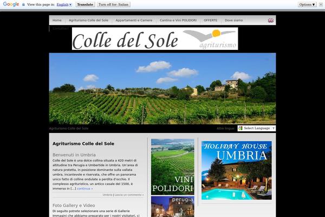325x217 pixels.
Task: Open the Foto Gallery e Video article
Action: coord(74,206)
